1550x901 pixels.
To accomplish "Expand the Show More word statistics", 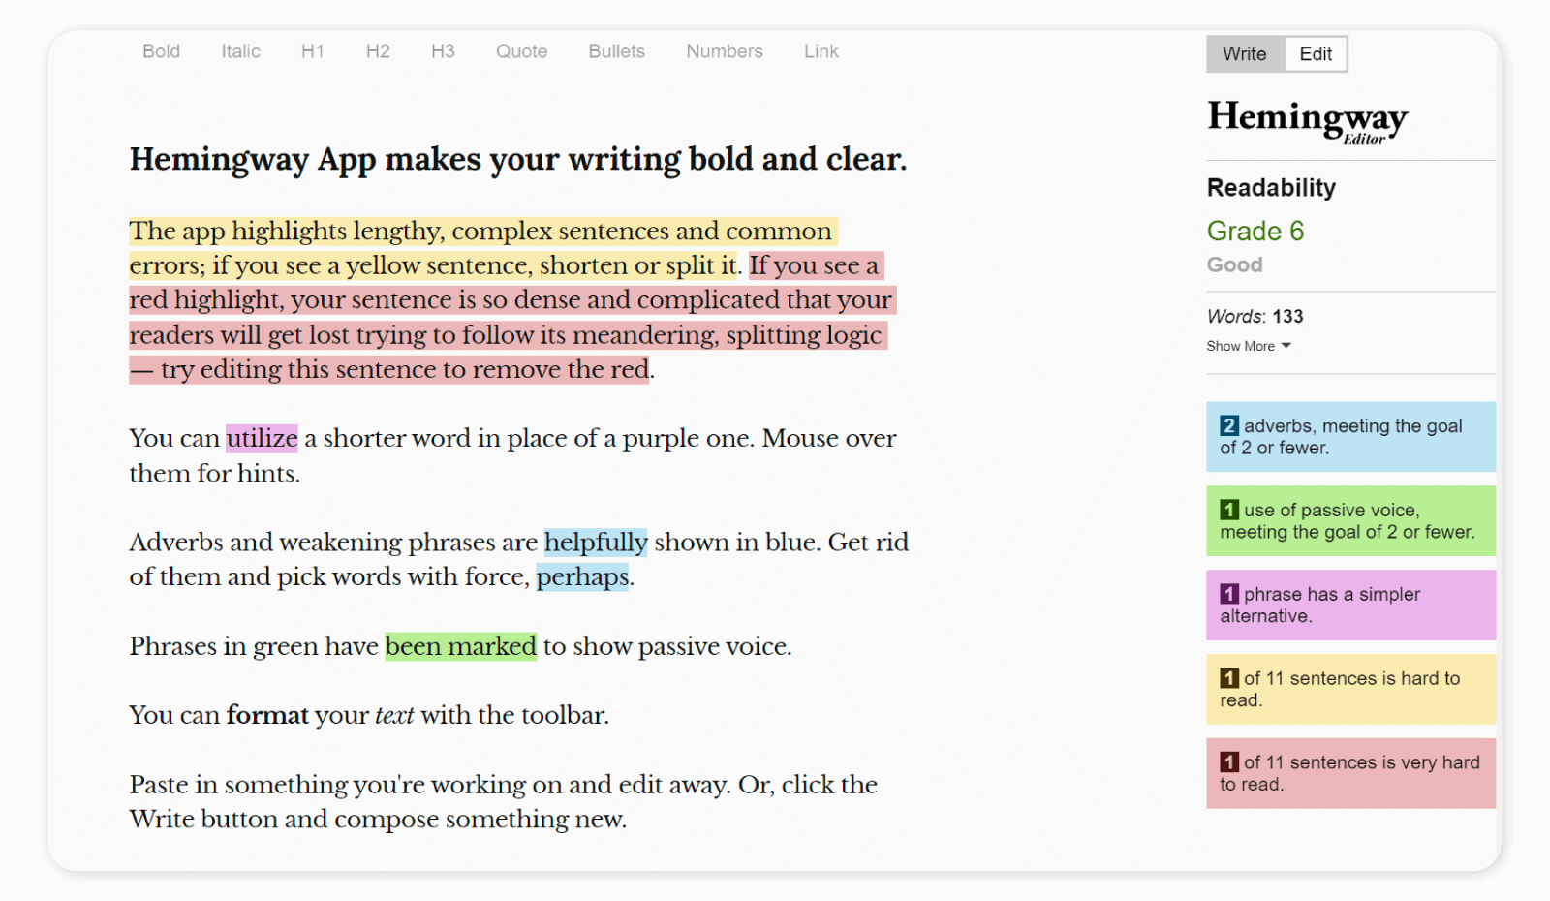I will coord(1249,346).
